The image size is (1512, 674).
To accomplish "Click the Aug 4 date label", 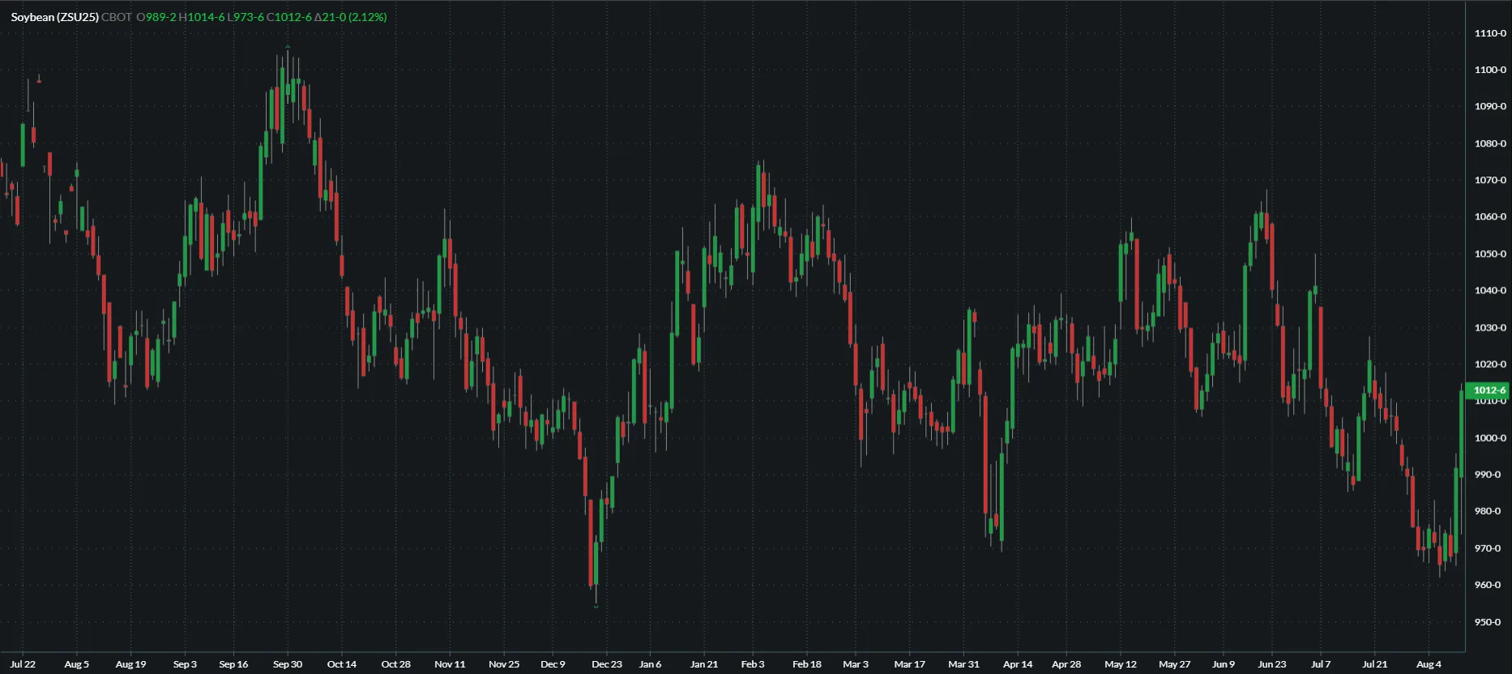I will (1429, 664).
